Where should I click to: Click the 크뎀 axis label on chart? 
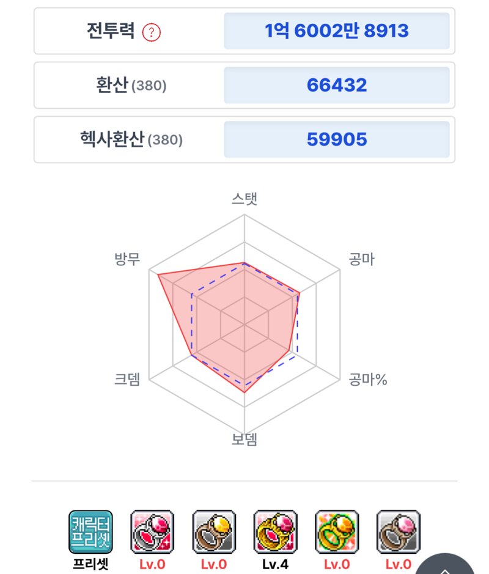127,379
